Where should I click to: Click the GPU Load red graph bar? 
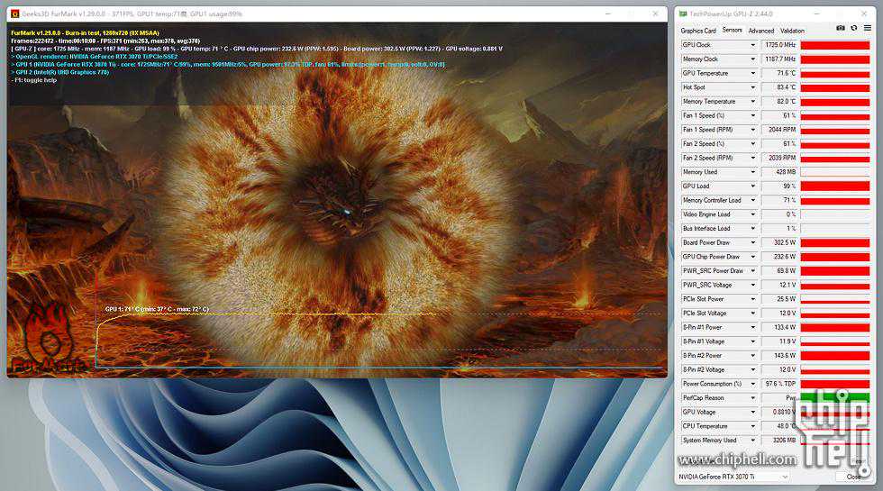coord(835,186)
